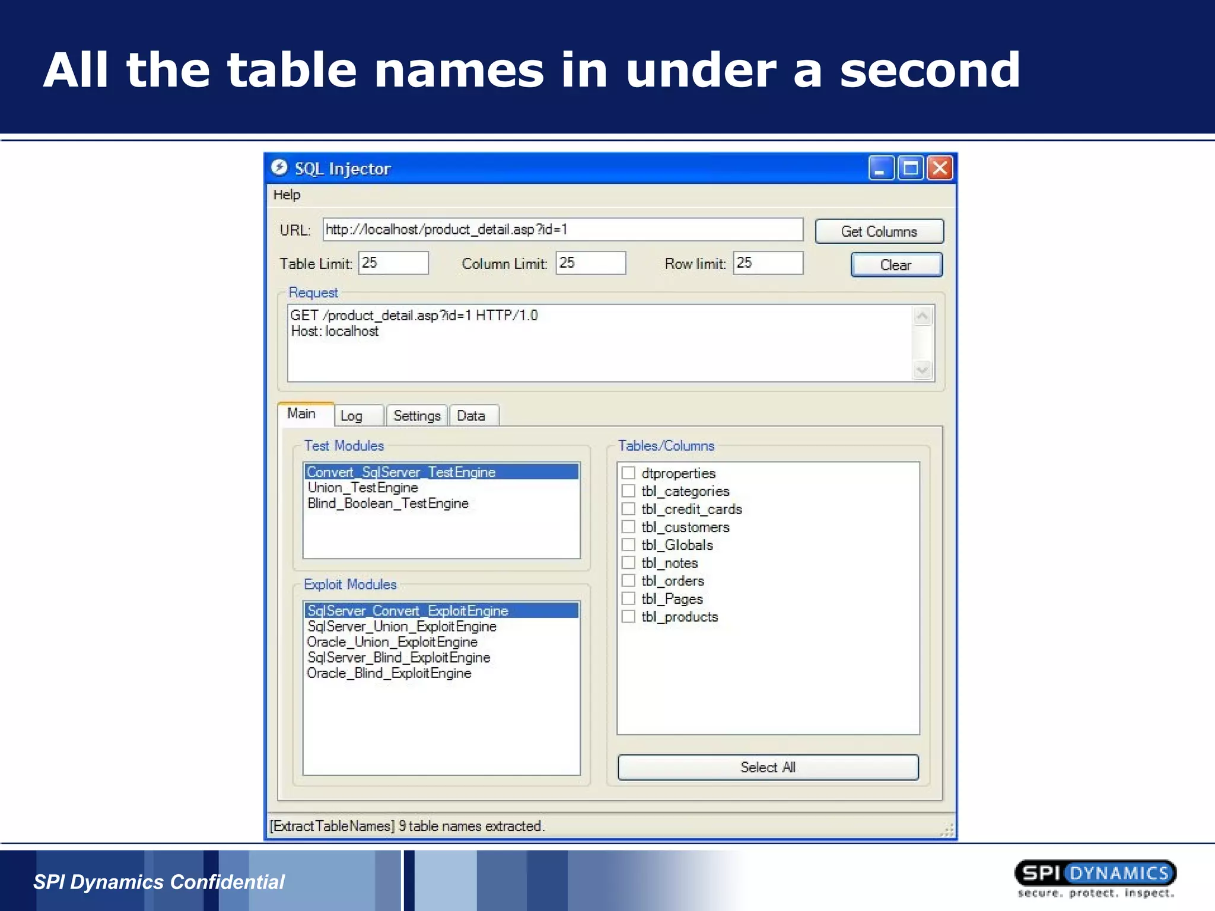Check the tbl_notes checkbox

[628, 562]
